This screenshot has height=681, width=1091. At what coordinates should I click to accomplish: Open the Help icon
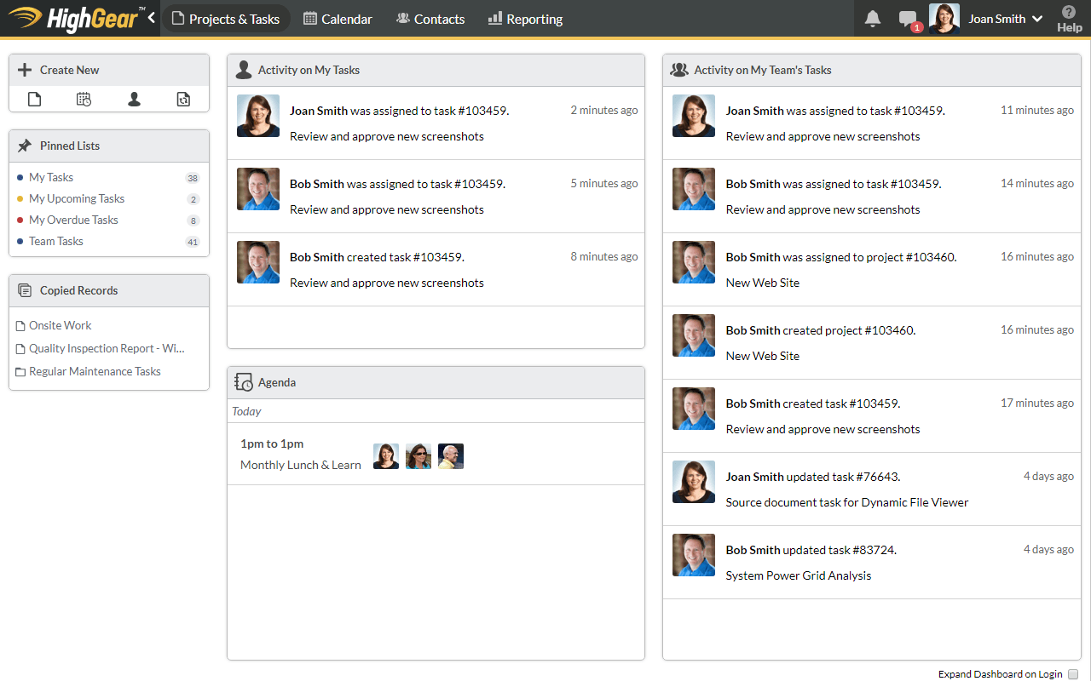[1069, 19]
